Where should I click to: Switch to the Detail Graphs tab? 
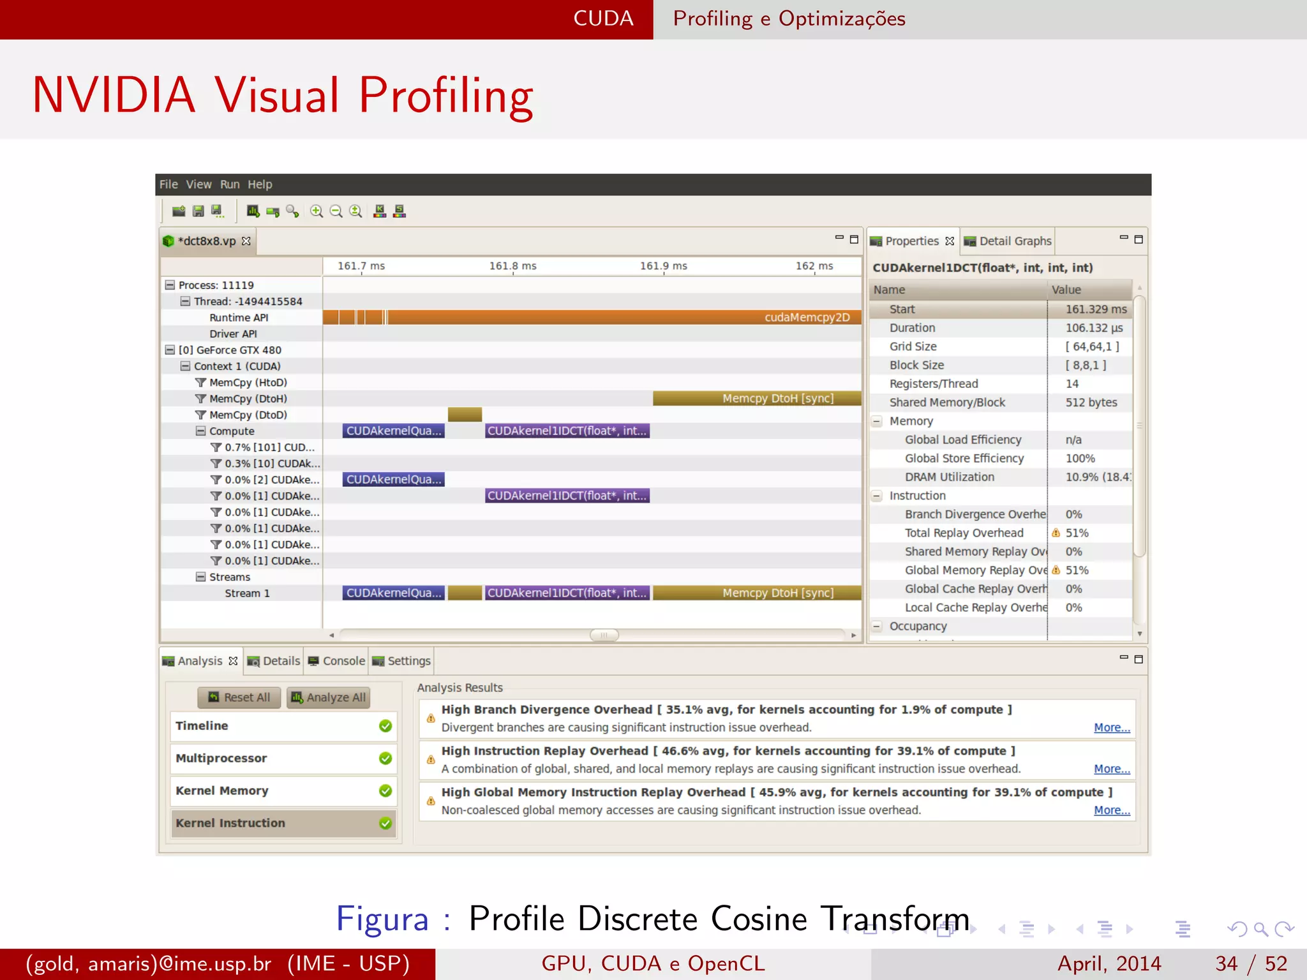pos(1008,241)
